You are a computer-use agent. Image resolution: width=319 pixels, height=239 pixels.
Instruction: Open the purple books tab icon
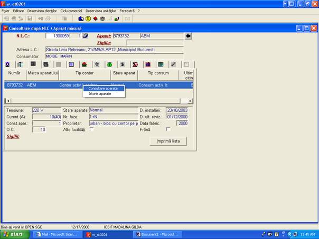click(148, 64)
